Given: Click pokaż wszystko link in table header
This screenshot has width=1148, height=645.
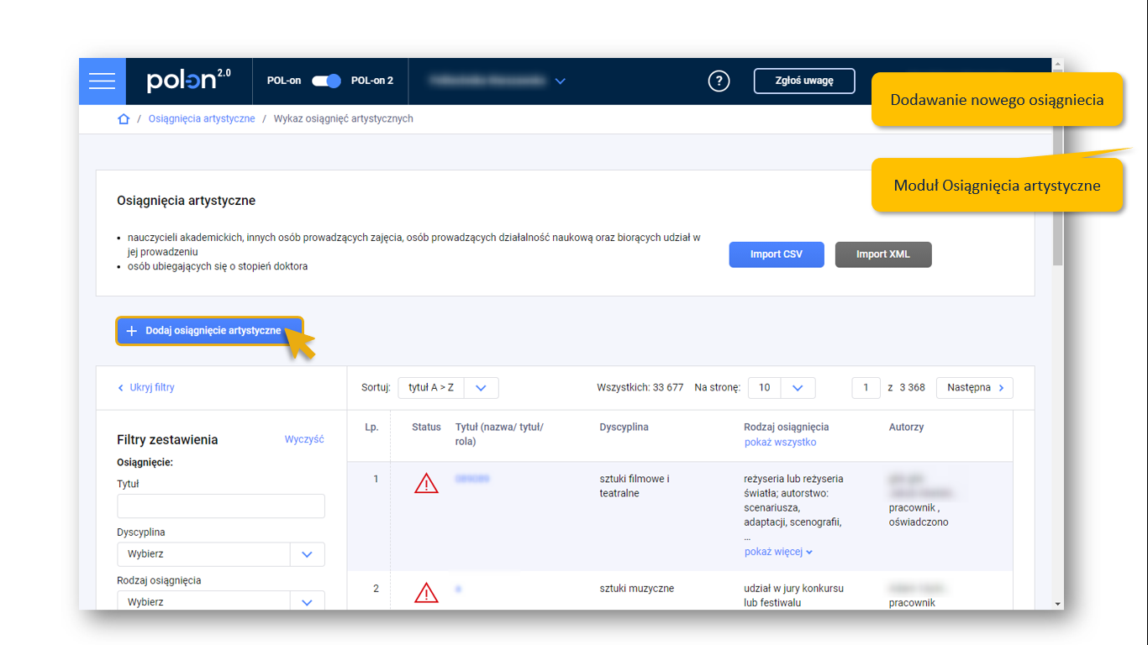Looking at the screenshot, I should click(780, 442).
